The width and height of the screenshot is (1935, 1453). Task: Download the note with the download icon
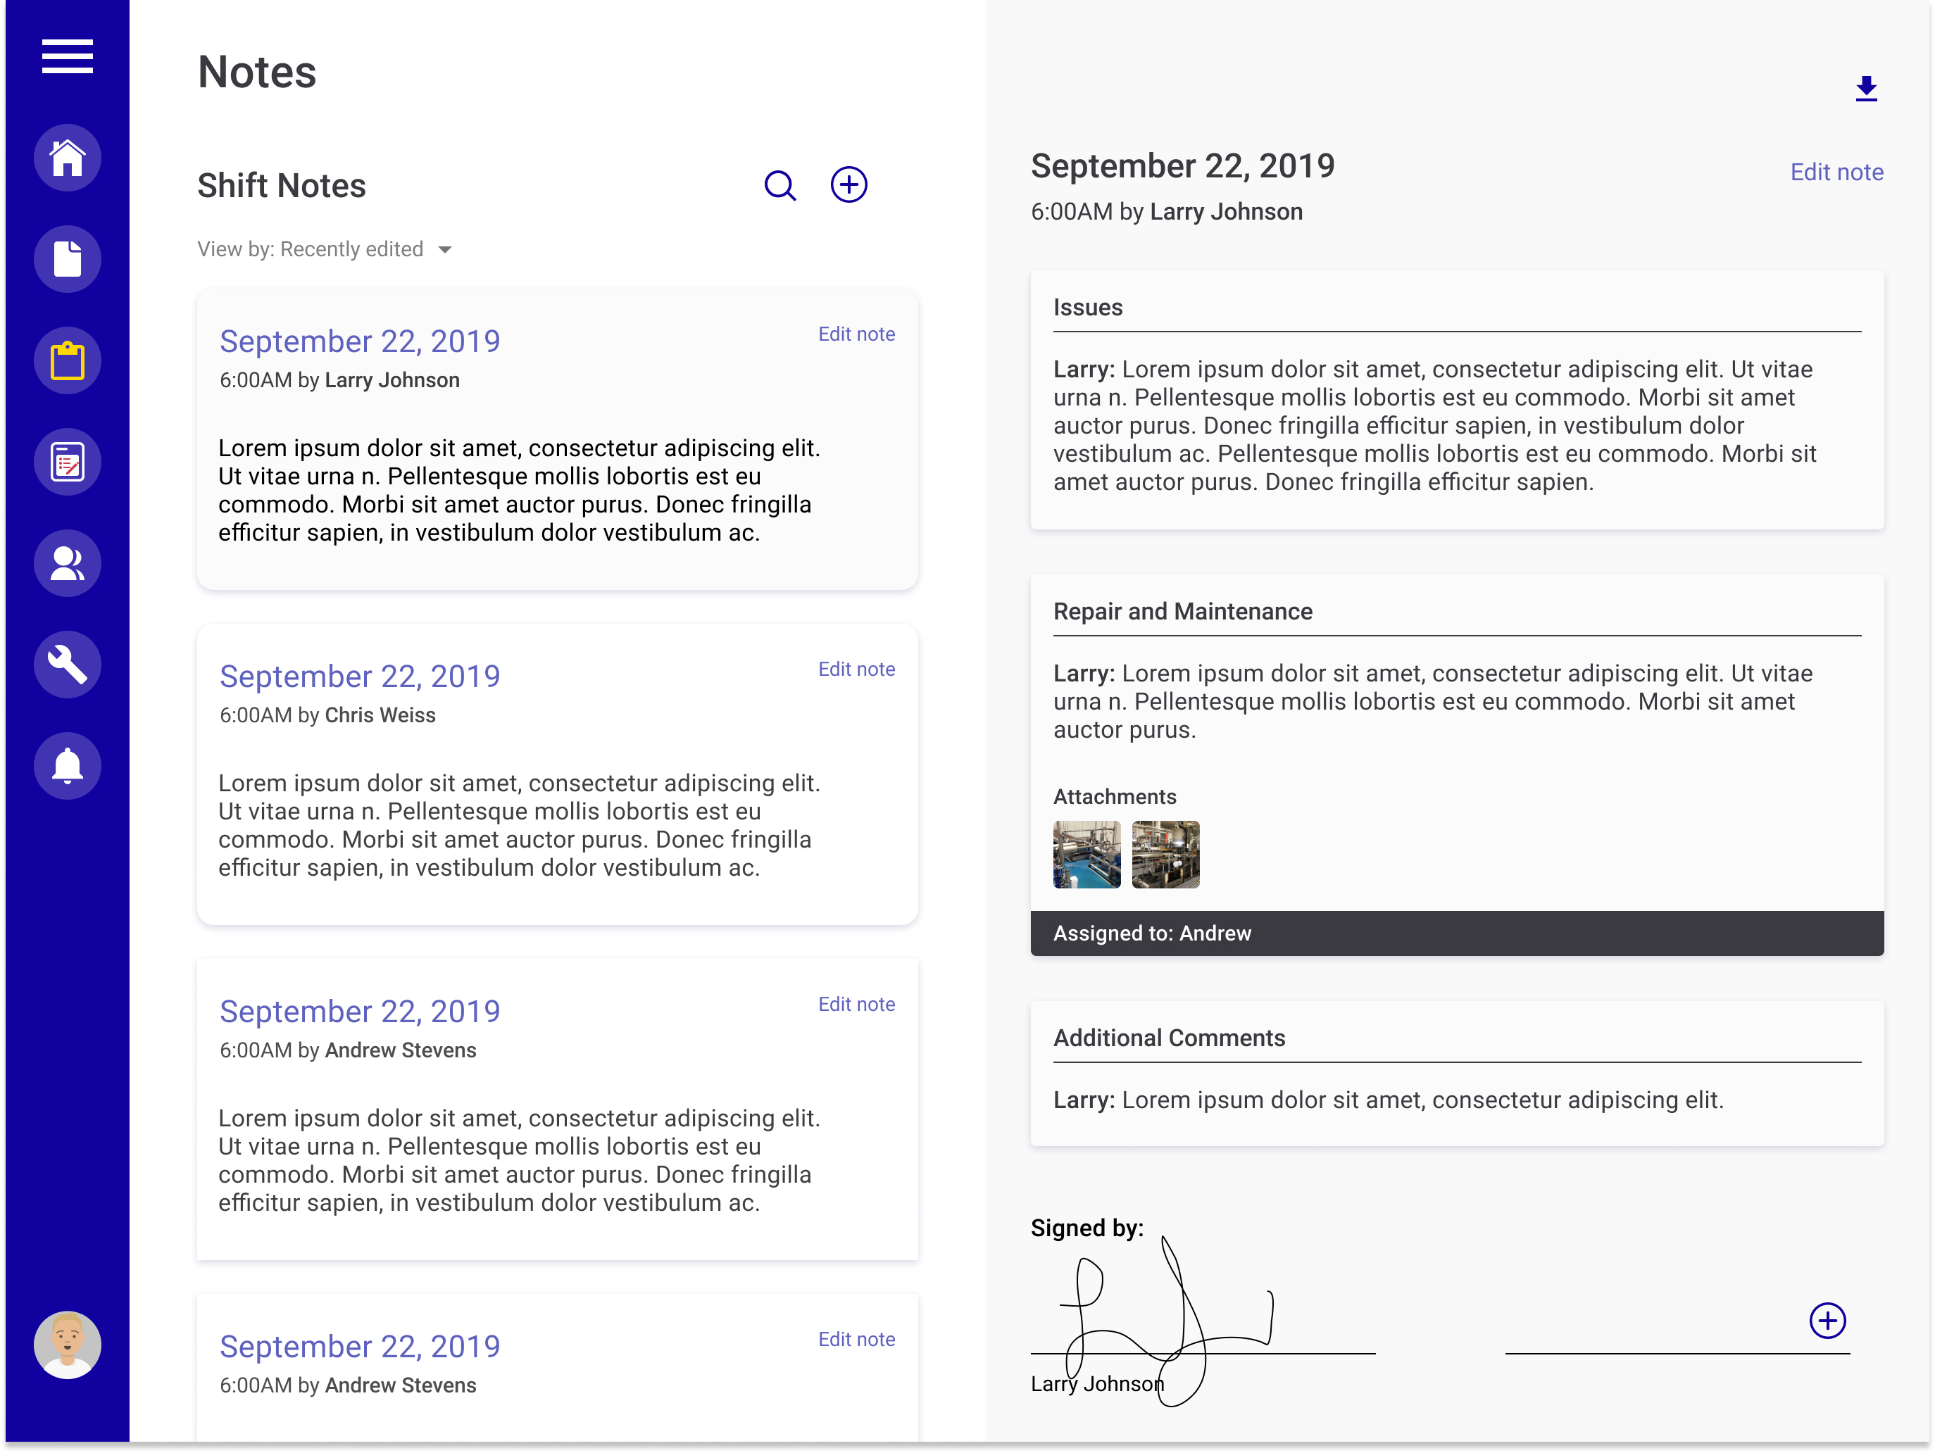1866,89
